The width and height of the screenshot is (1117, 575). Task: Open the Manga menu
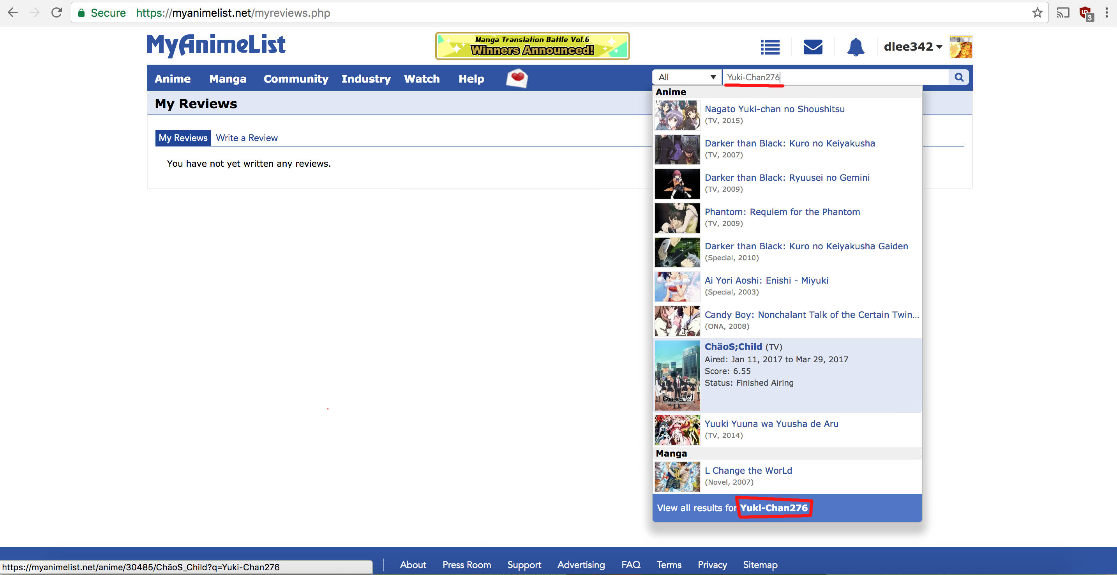point(228,78)
